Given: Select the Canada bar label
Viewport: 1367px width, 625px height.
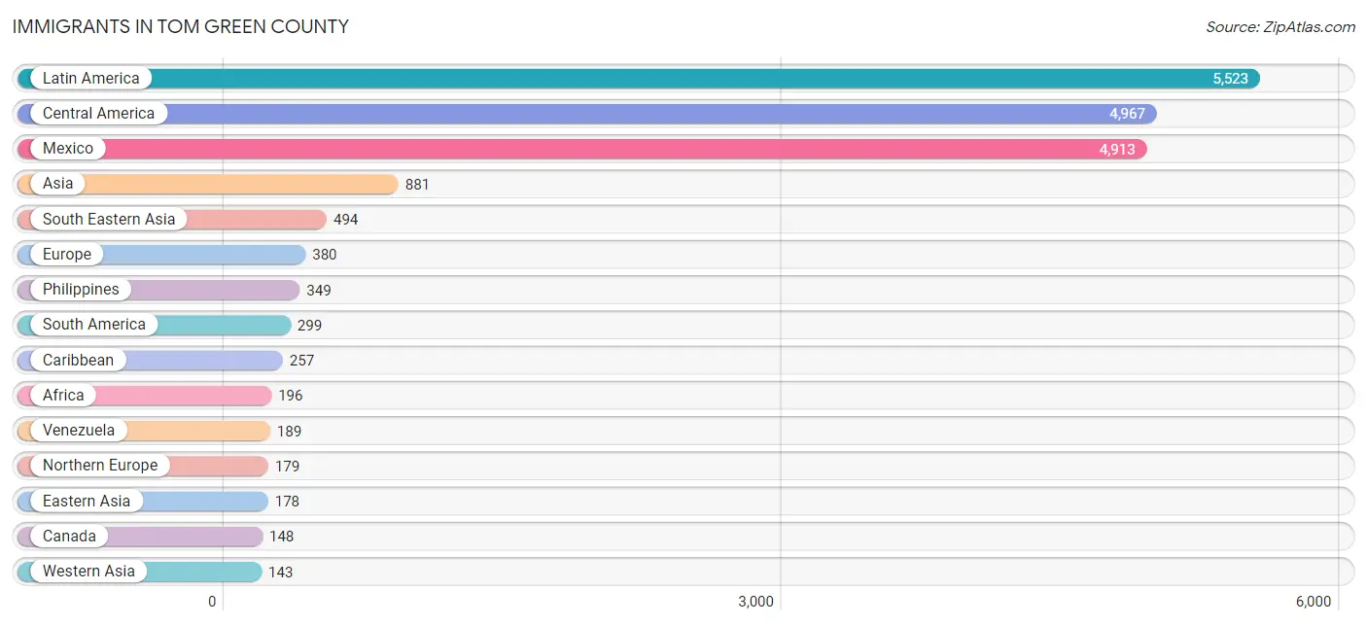Looking at the screenshot, I should click(69, 536).
